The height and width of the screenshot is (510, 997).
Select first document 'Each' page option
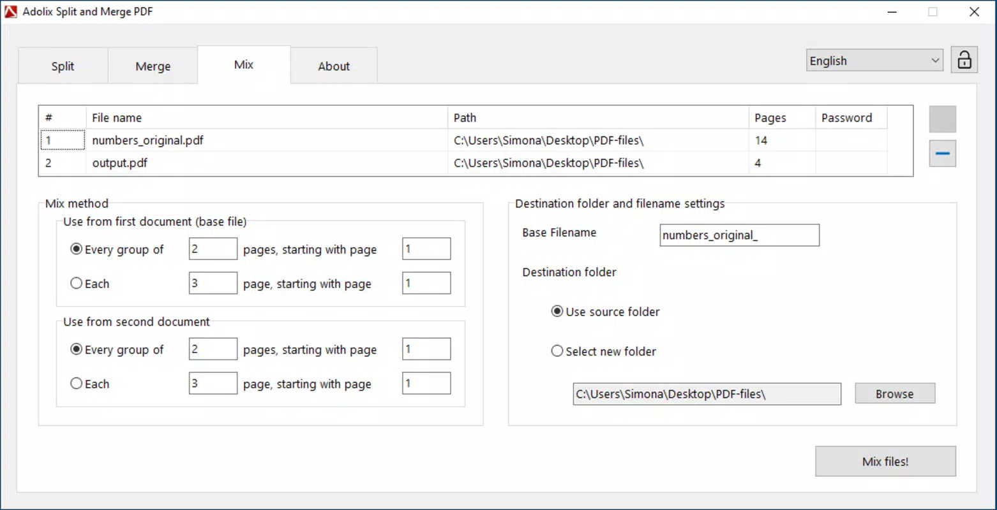coord(90,284)
